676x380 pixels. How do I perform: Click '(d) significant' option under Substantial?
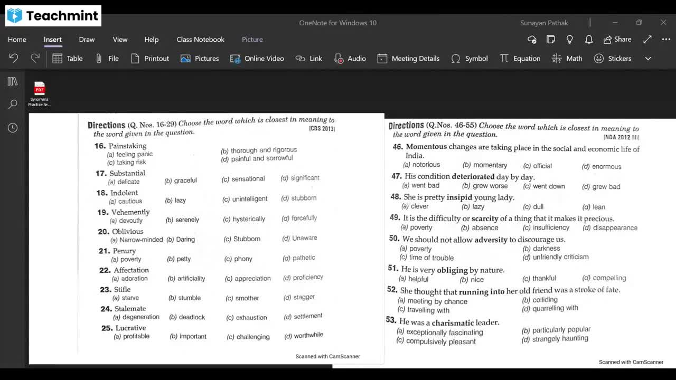[300, 178]
